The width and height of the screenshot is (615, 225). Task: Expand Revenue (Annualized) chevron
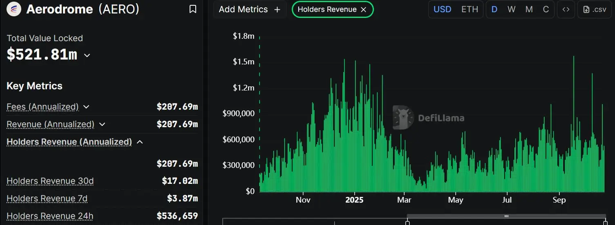point(102,124)
